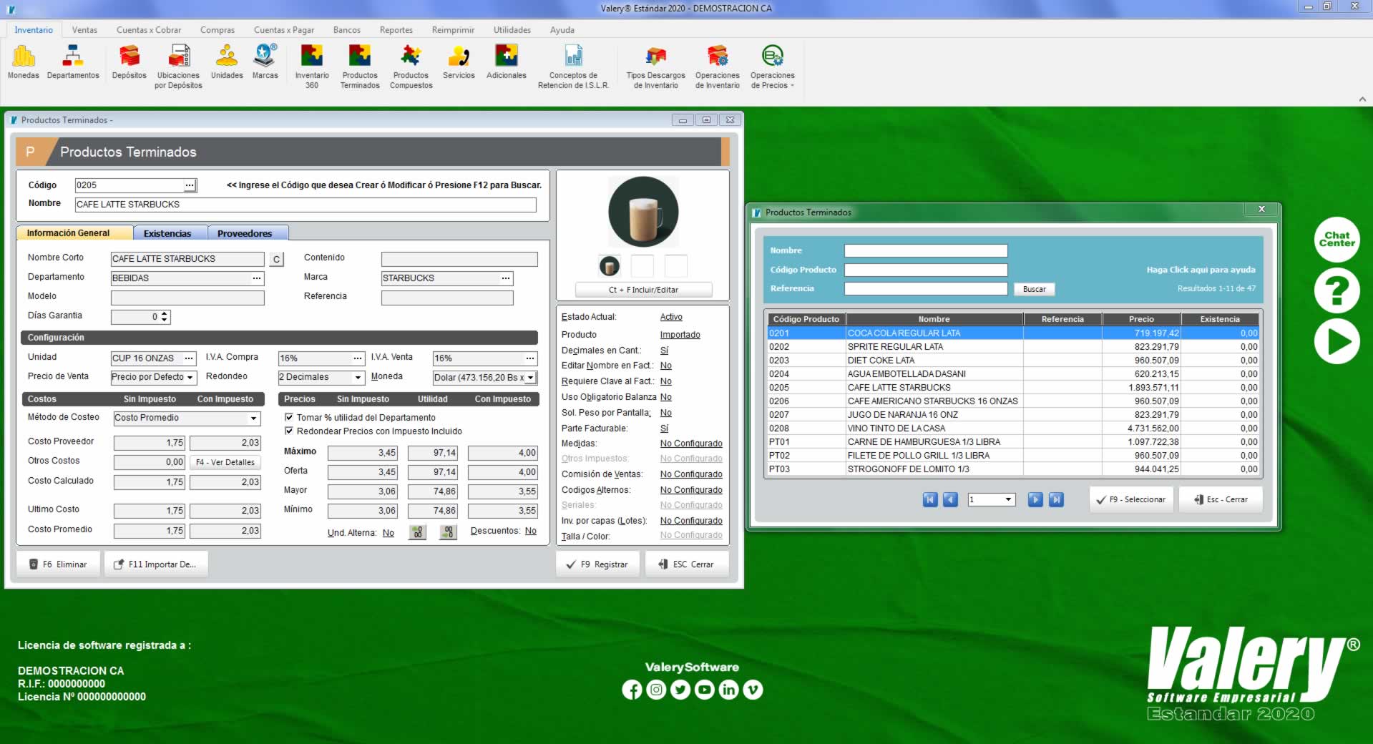Select row PT02 FILETE DE POLLO GRILL
This screenshot has height=744, width=1373.
pos(1013,456)
